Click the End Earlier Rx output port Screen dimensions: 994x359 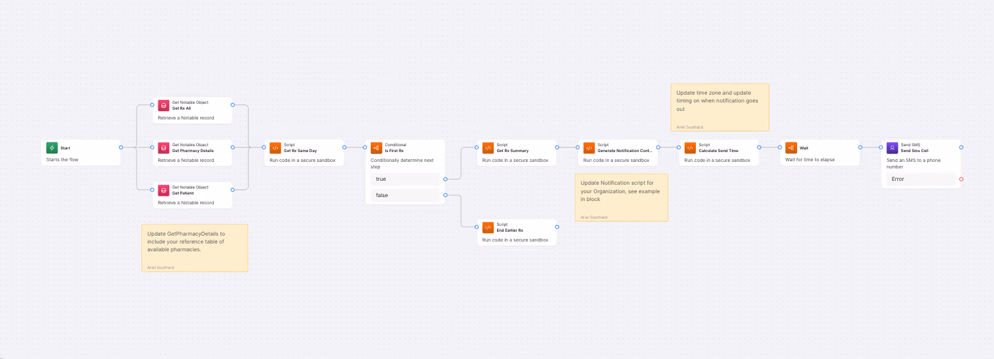coord(557,227)
